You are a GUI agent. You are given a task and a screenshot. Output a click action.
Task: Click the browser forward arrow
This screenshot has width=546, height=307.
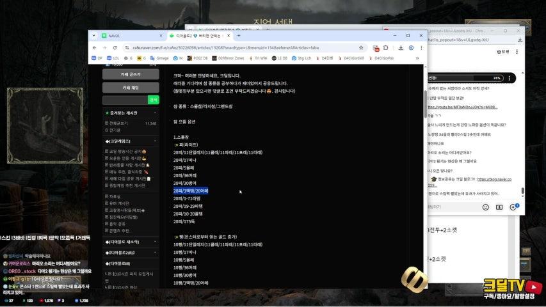(x=104, y=48)
